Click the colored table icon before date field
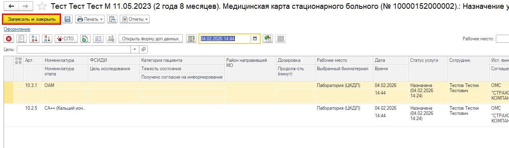Image resolution: width=509 pixels, height=148 pixels. coord(191,39)
